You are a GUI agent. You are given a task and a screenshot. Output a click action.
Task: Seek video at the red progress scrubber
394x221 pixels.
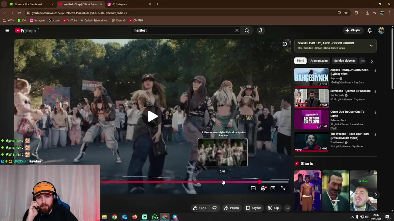point(260,182)
